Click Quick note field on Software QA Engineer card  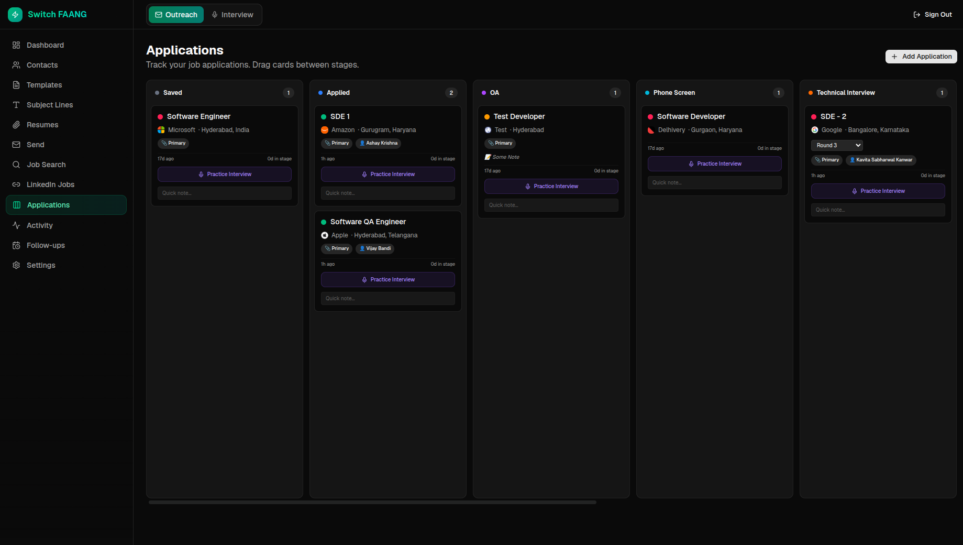(x=388, y=298)
